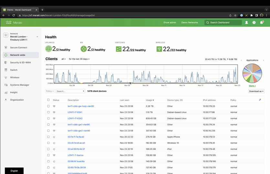Viewport: 270px width, 174px height.
Task: Select the checkbox for LON11-7-Iberica row
Action: [x=49, y=155]
